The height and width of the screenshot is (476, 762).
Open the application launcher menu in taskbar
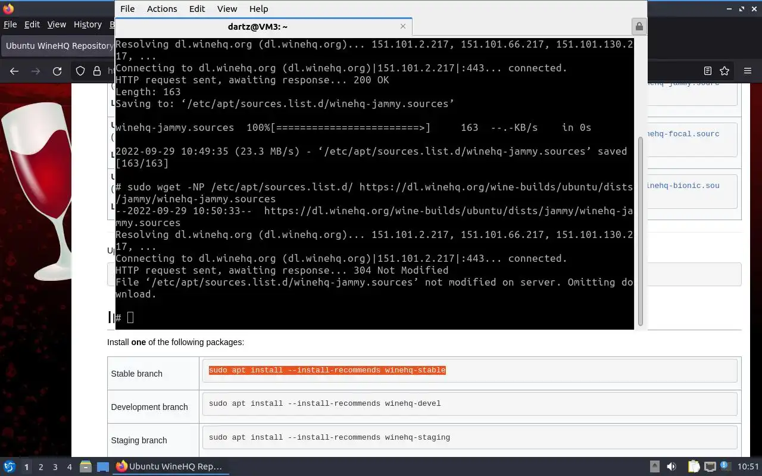10,466
